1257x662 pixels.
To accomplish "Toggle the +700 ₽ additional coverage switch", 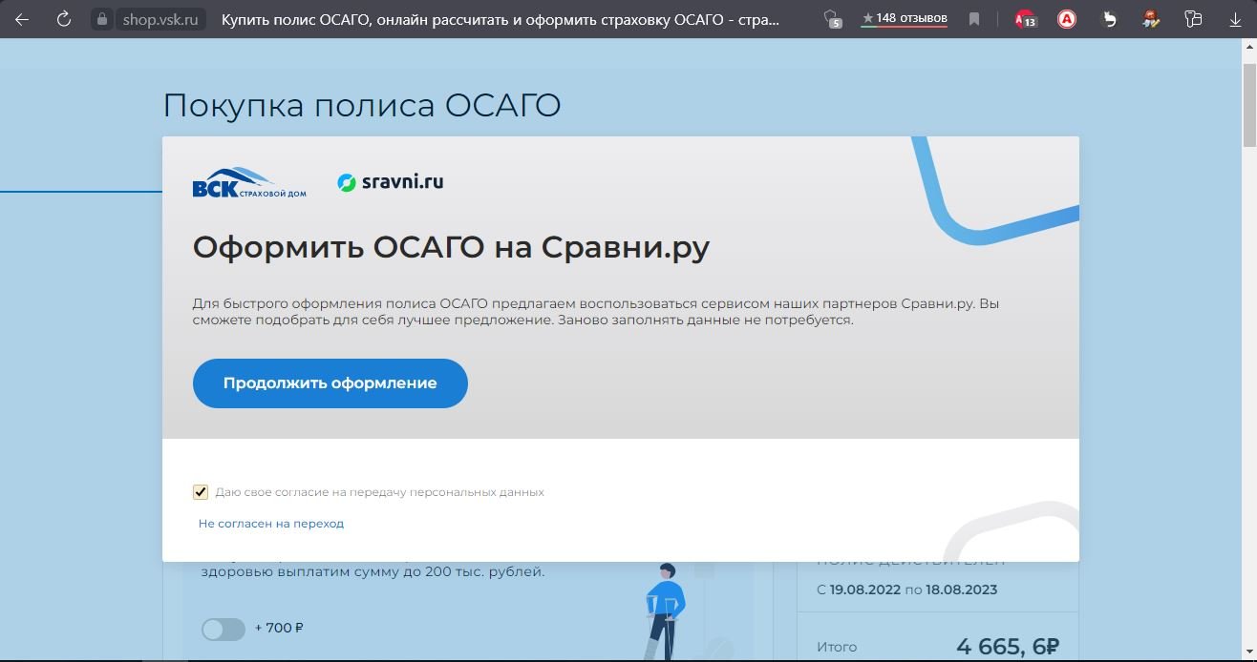I will coord(224,629).
